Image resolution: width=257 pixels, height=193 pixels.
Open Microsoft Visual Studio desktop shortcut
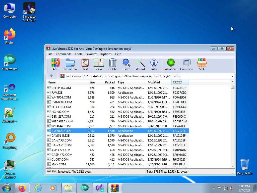(10, 92)
